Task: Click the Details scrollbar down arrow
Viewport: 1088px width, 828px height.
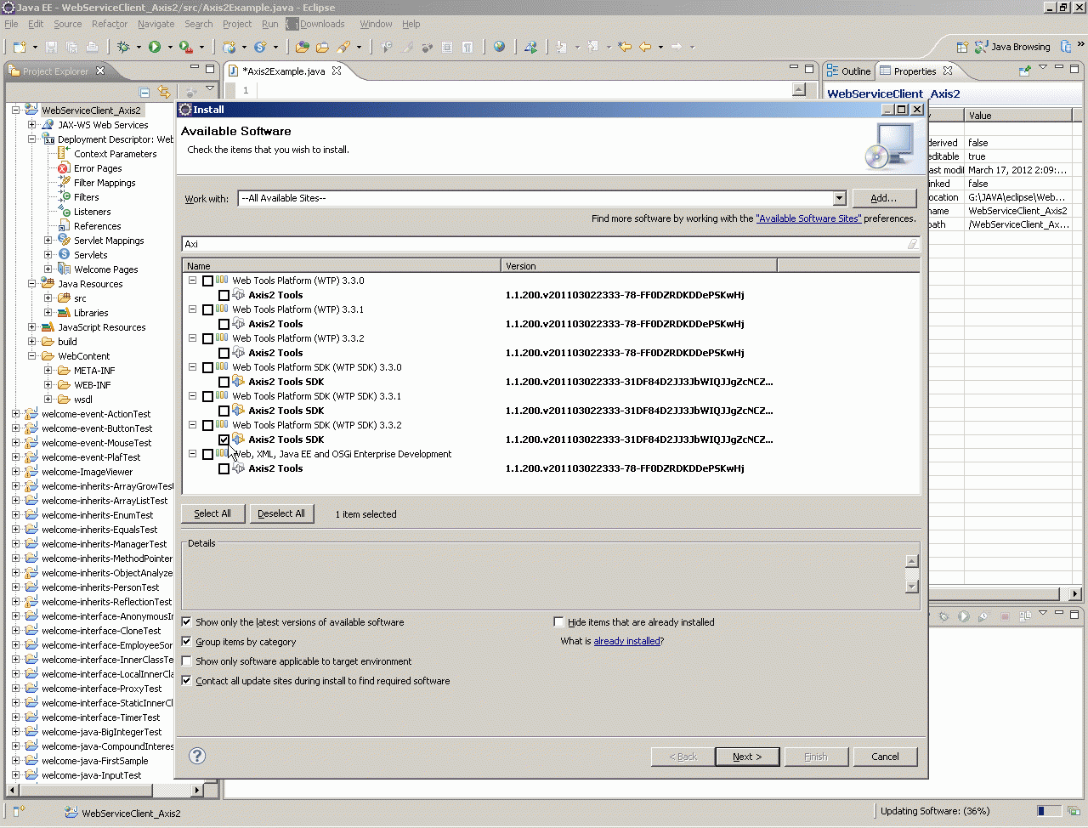Action: pos(912,587)
